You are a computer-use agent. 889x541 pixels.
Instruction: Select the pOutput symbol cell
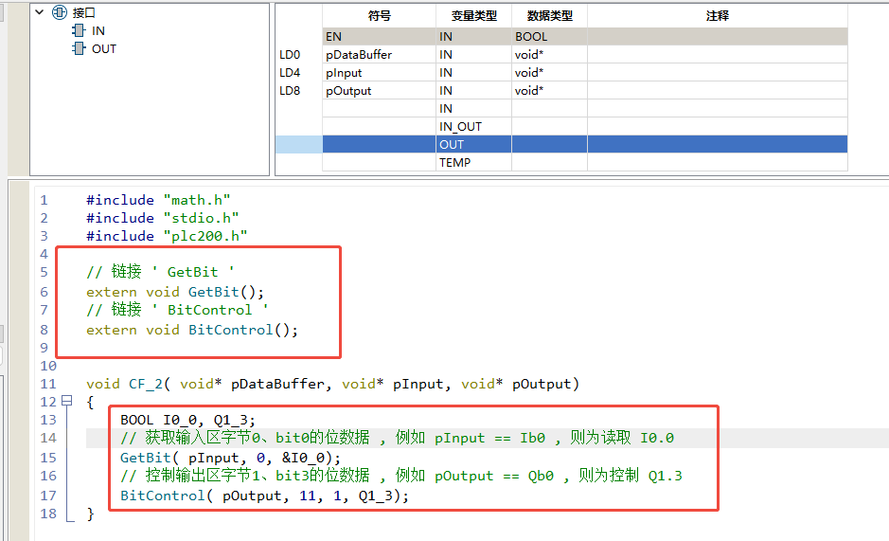coord(380,91)
